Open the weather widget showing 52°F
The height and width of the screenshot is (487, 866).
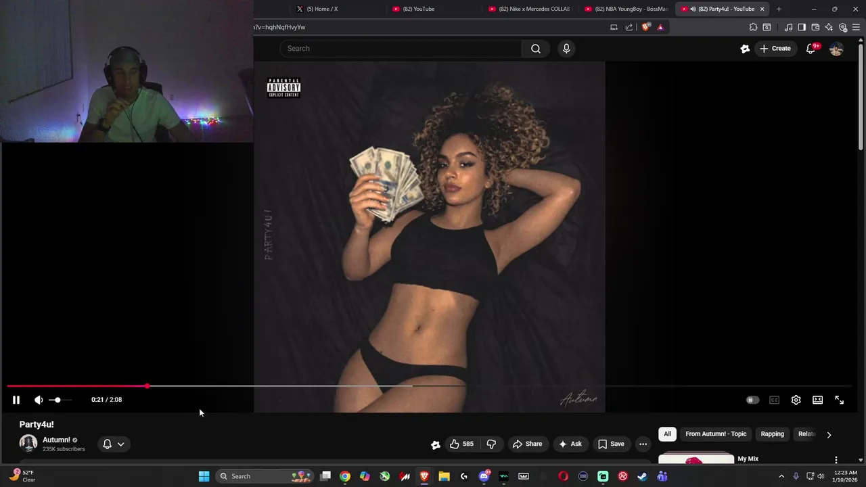22,476
